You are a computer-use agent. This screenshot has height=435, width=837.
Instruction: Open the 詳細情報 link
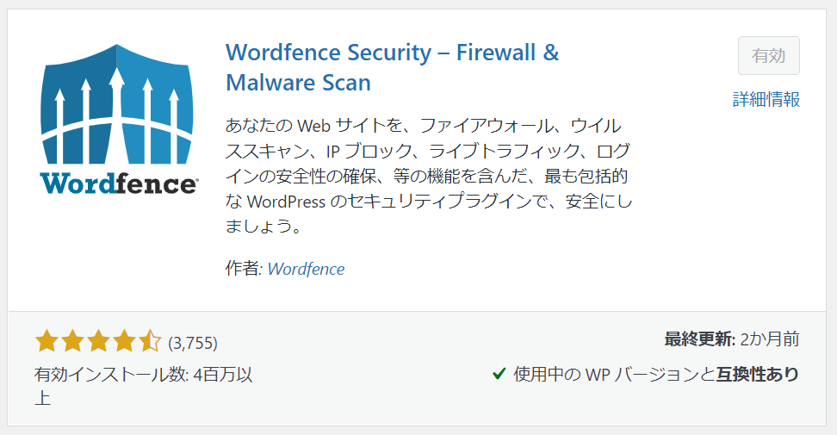(x=766, y=99)
